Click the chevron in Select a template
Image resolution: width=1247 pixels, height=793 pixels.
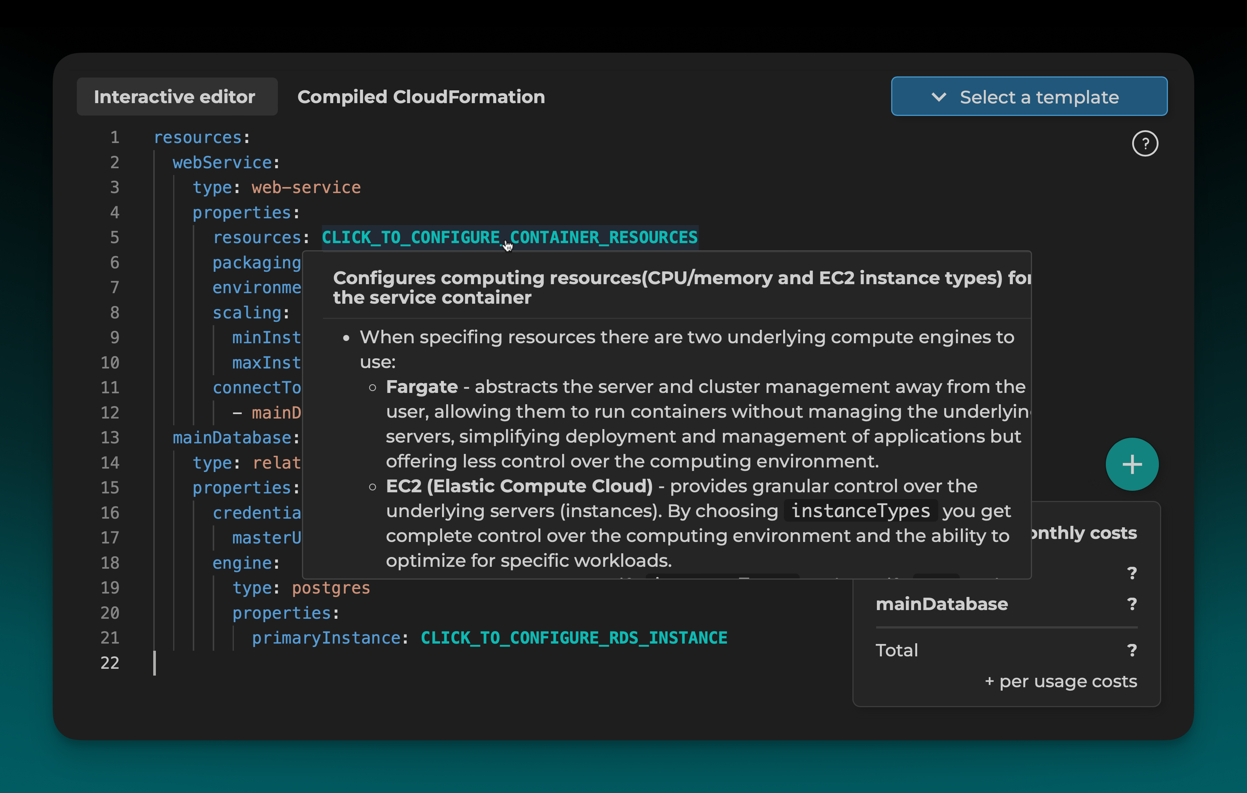[938, 97]
